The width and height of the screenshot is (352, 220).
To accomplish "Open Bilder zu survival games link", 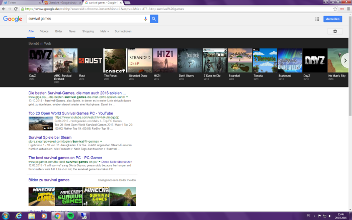I will 49,180.
